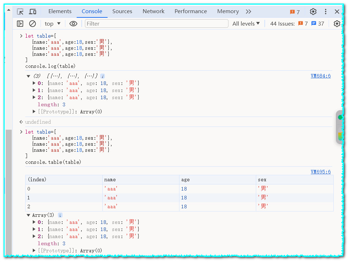Open the top JavaScript context dropdown
350x263 pixels.
pos(53,24)
